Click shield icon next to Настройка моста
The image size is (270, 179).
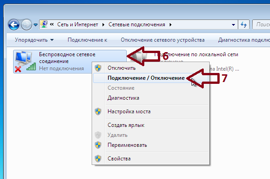tap(98, 111)
